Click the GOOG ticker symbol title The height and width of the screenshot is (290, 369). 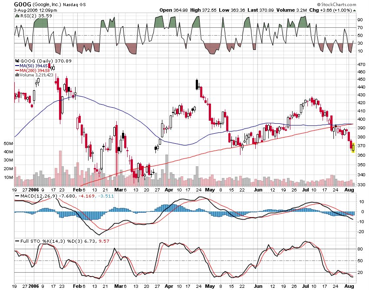coord(23,4)
